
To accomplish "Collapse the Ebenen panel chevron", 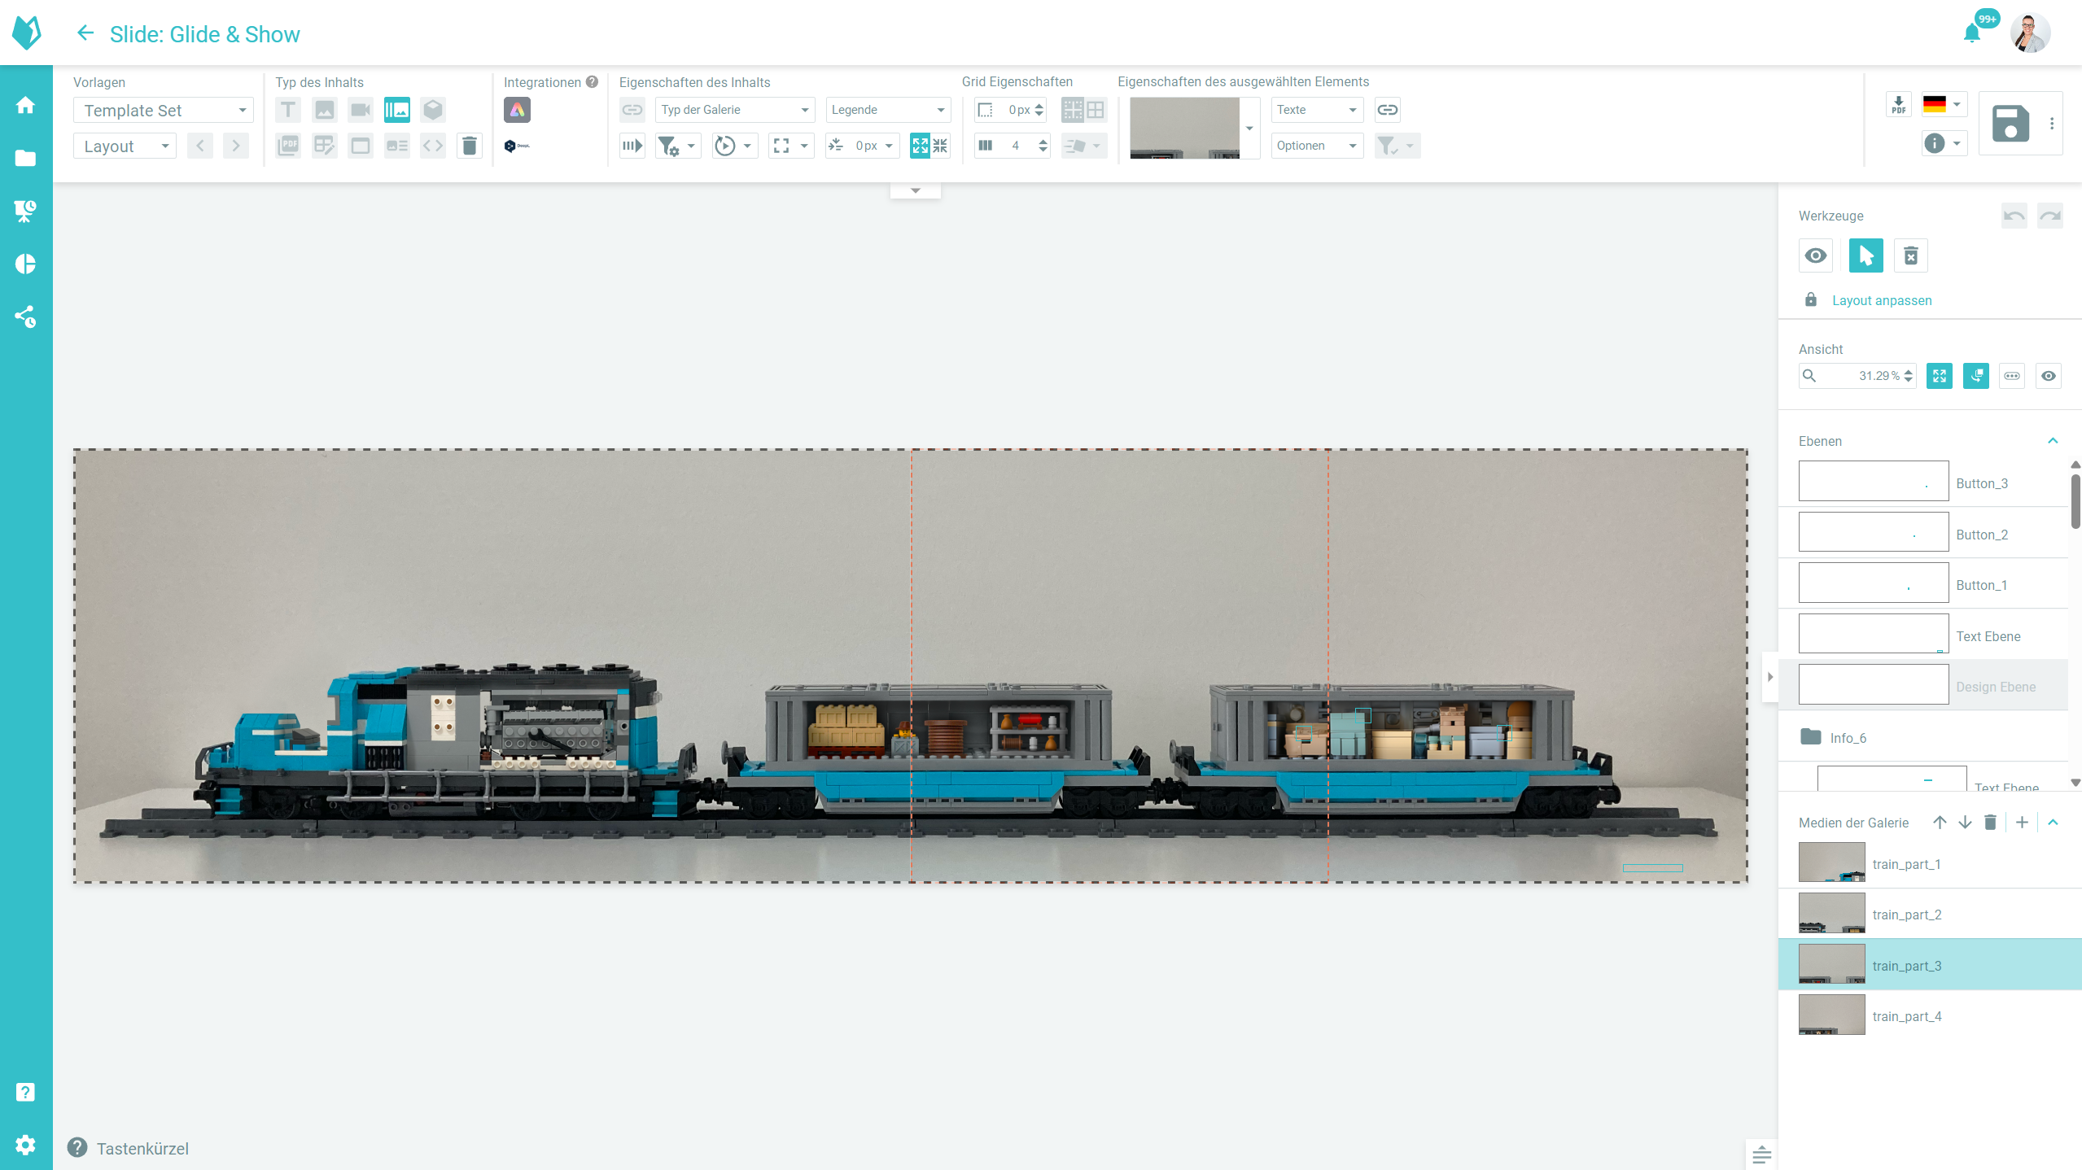I will [x=2053, y=441].
